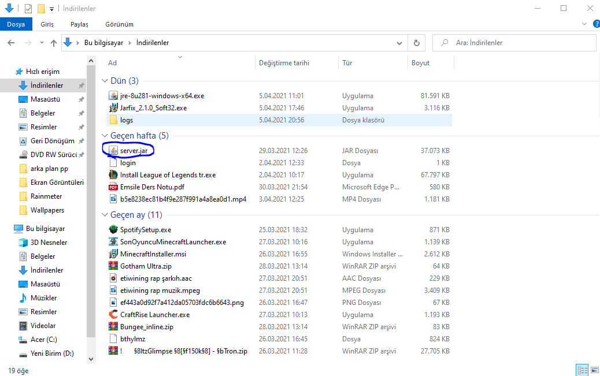This screenshot has height=376, width=600.
Task: Open the address bar history dropdown
Action: tap(399, 43)
